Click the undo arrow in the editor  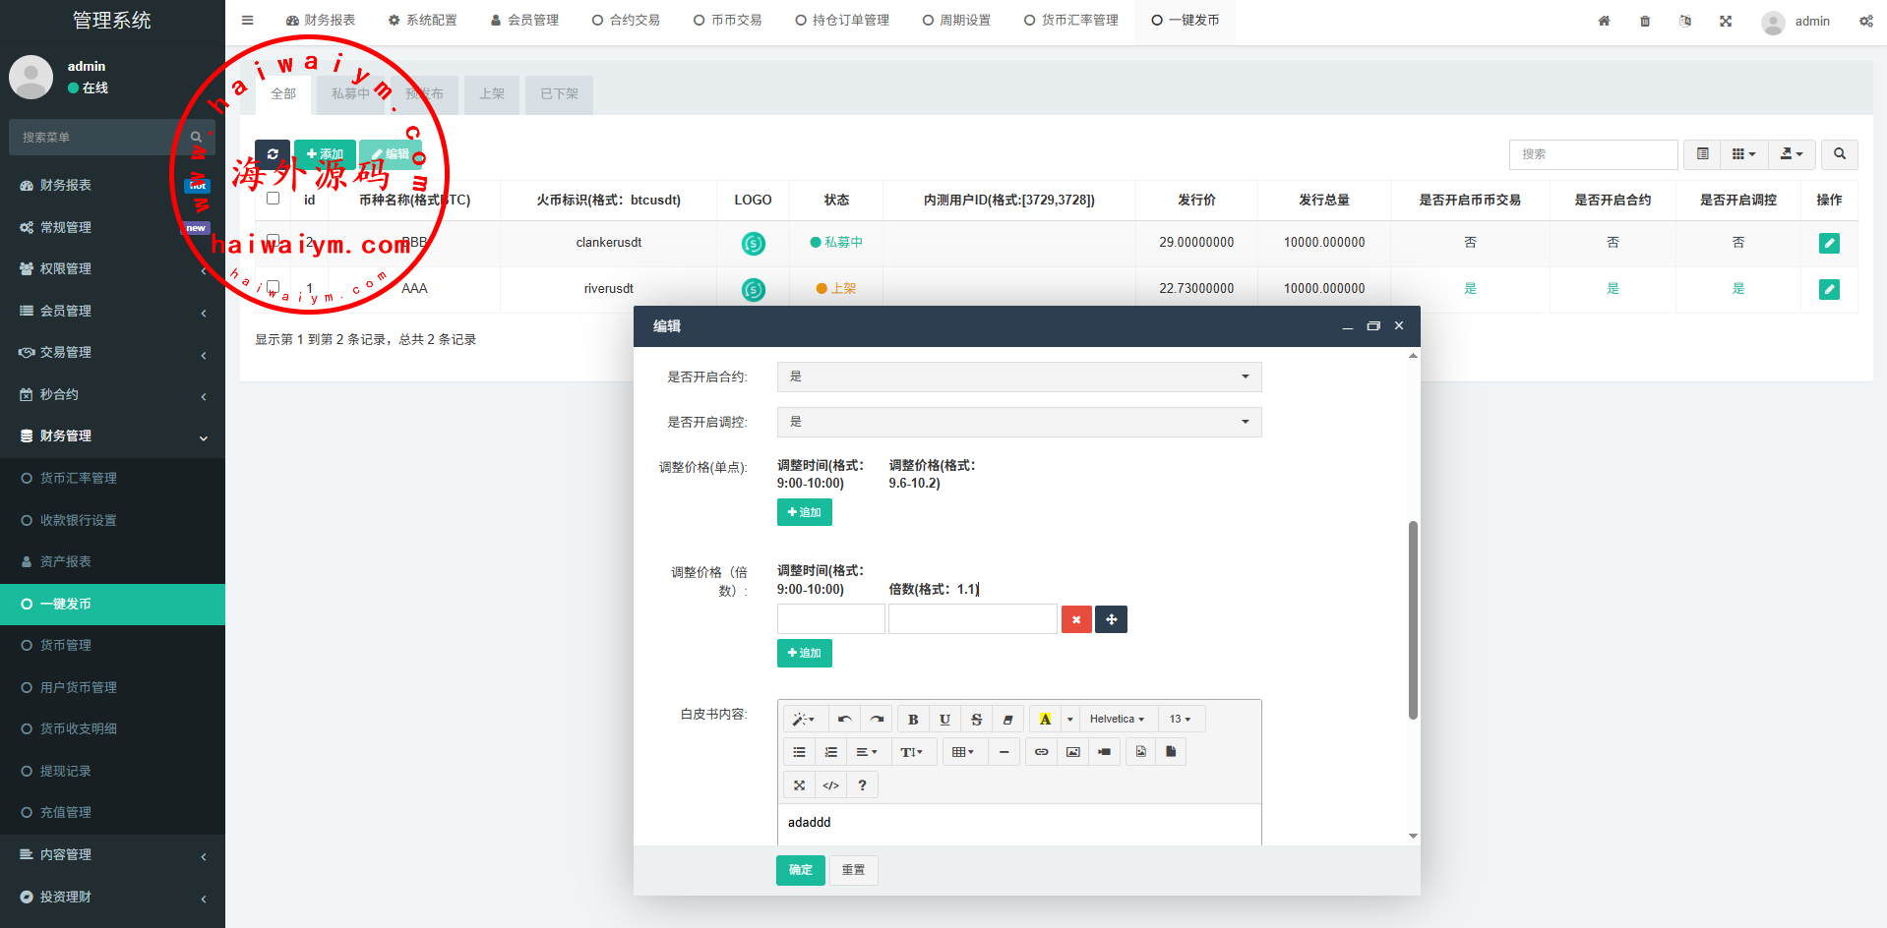point(844,720)
